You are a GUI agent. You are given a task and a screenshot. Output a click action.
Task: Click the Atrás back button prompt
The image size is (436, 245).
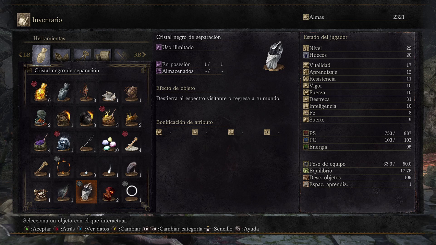point(64,229)
